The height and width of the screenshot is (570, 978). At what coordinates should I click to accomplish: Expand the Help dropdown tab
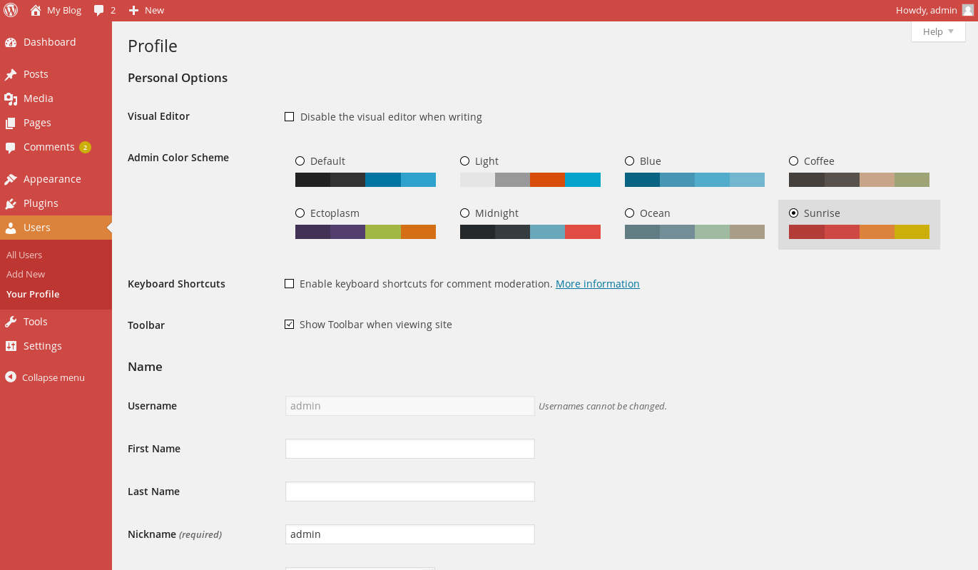point(938,31)
